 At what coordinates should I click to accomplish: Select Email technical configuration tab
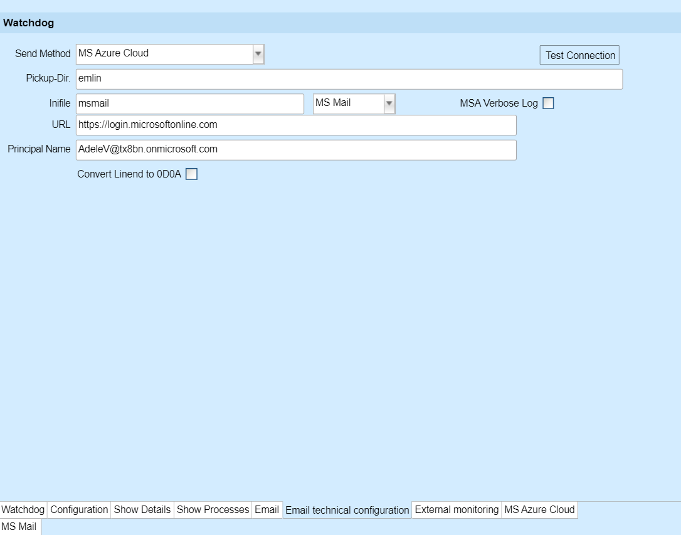click(x=347, y=510)
